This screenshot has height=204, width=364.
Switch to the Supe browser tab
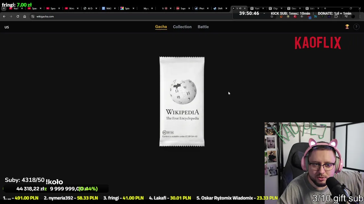pos(183,8)
